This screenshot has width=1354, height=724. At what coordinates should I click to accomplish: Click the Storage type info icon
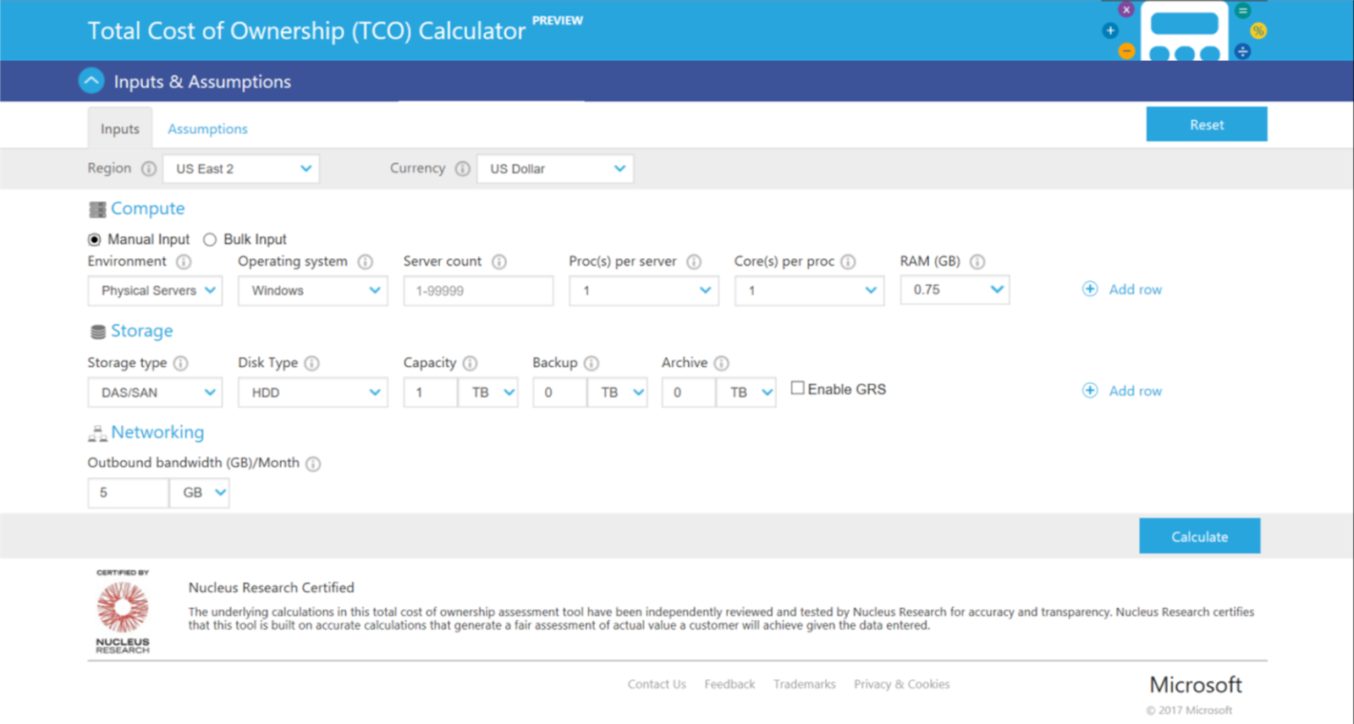click(x=180, y=363)
